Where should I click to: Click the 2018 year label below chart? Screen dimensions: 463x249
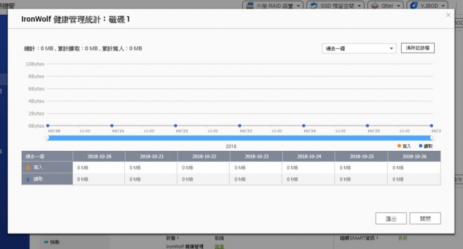pyautogui.click(x=231, y=146)
